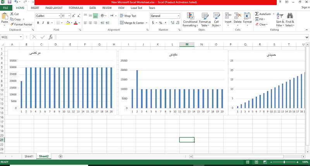The image size is (310, 166).
Task: Switch to Sheet1 worksheet tab
Action: click(x=29, y=156)
